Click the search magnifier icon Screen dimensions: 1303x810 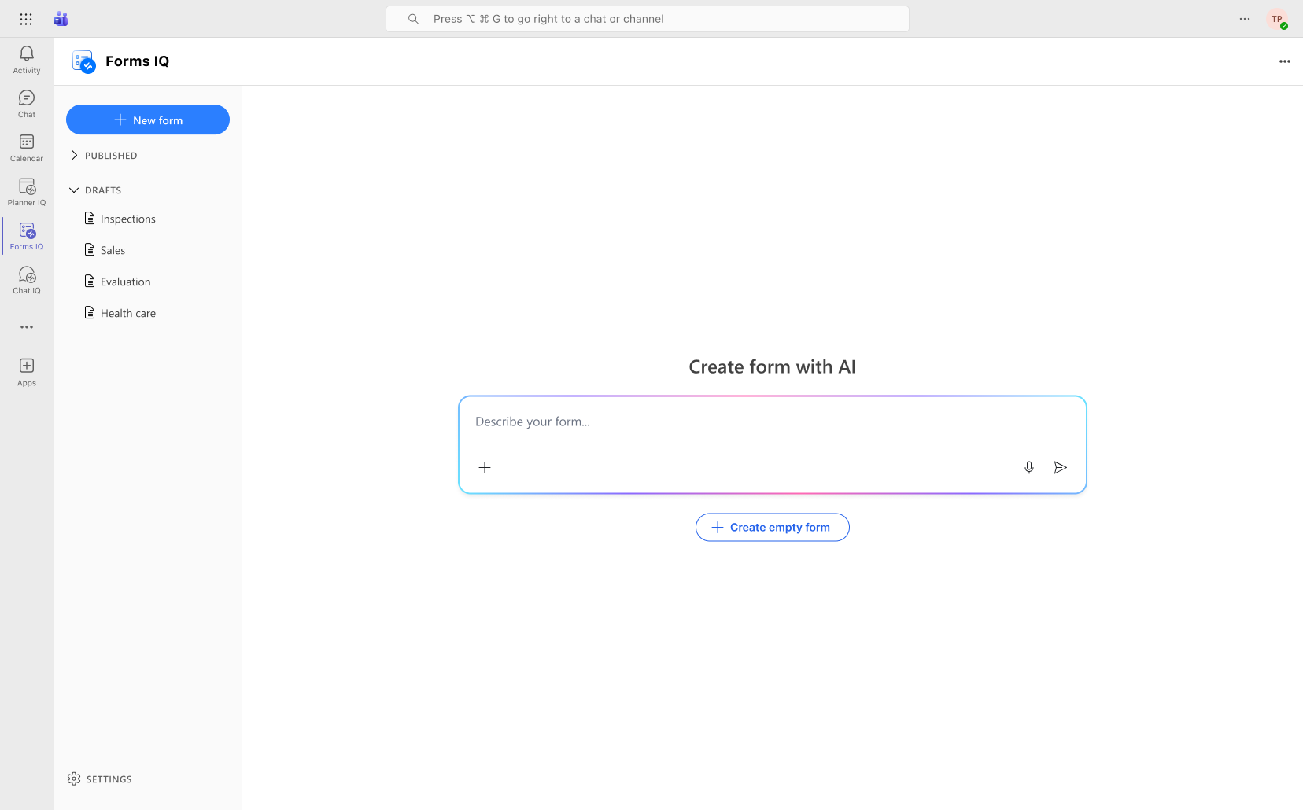413,19
